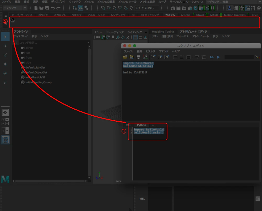The image size is (262, 211).
Task: Open シェーディング menu in viewport panel
Action: point(115,32)
